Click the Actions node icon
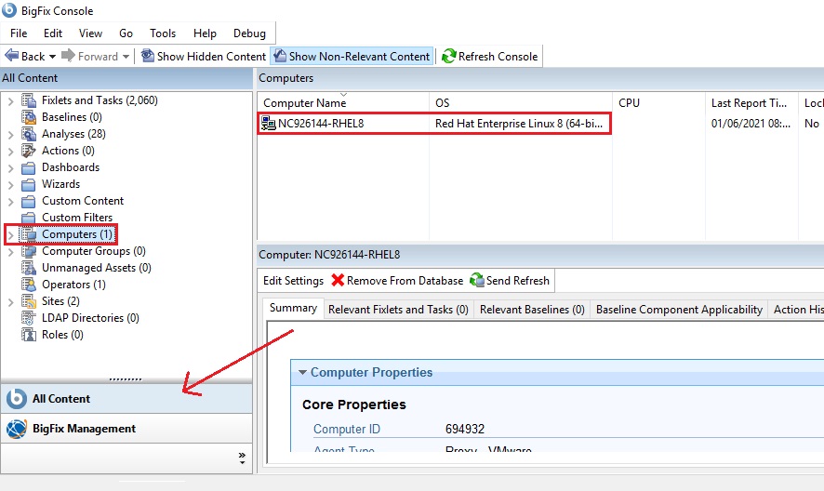824x491 pixels. [29, 151]
